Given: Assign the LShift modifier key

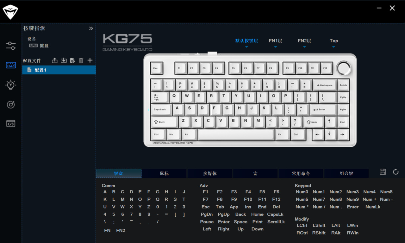Looking at the screenshot, I should pos(319,225).
